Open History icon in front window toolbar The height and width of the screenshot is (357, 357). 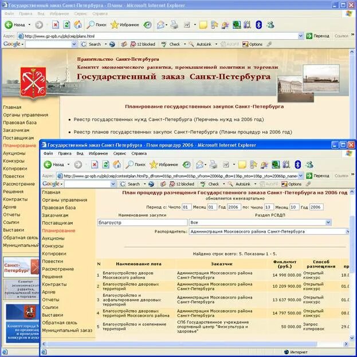(187, 164)
